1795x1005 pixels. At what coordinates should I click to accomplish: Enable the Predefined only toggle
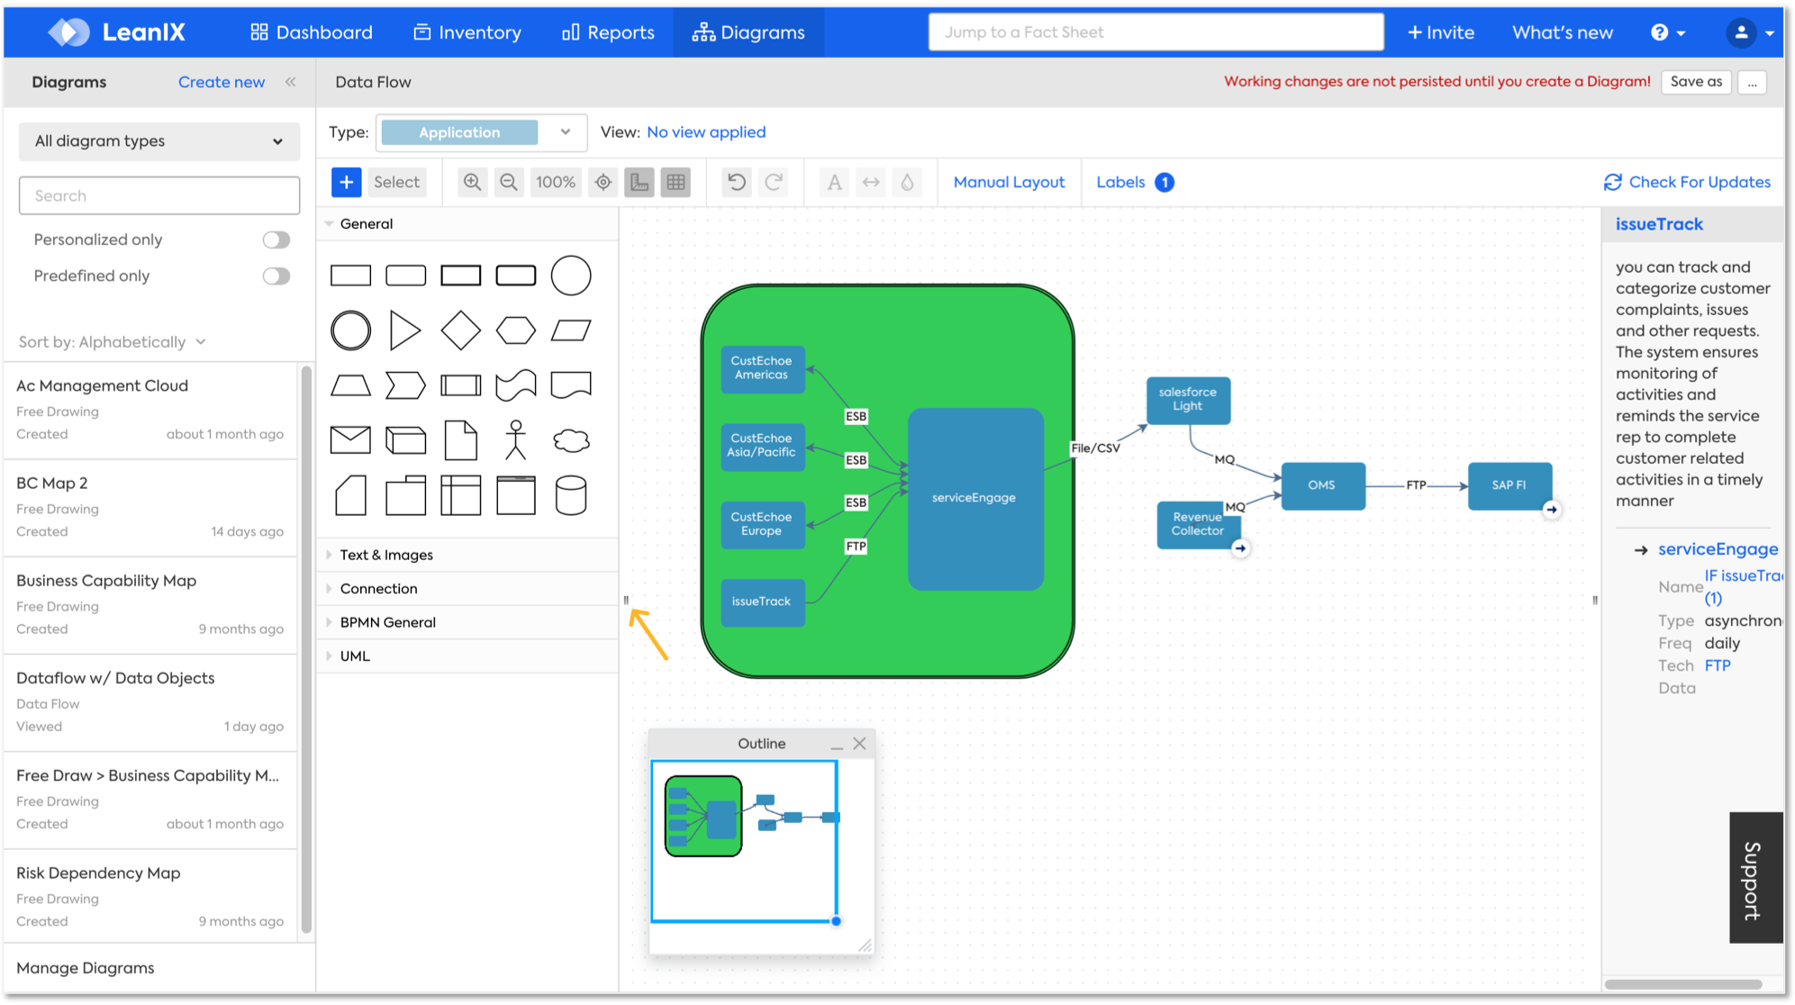pos(277,276)
